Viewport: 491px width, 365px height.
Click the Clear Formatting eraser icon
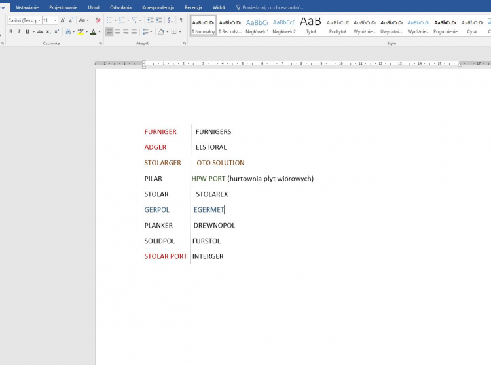(98, 20)
